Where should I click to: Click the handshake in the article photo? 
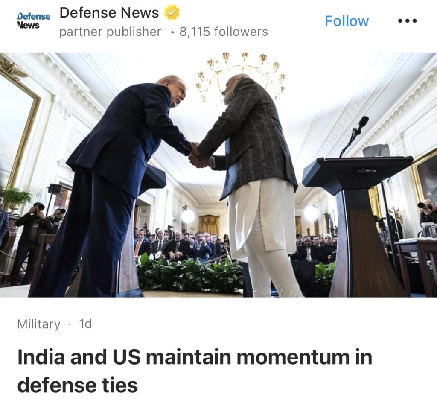pyautogui.click(x=200, y=155)
